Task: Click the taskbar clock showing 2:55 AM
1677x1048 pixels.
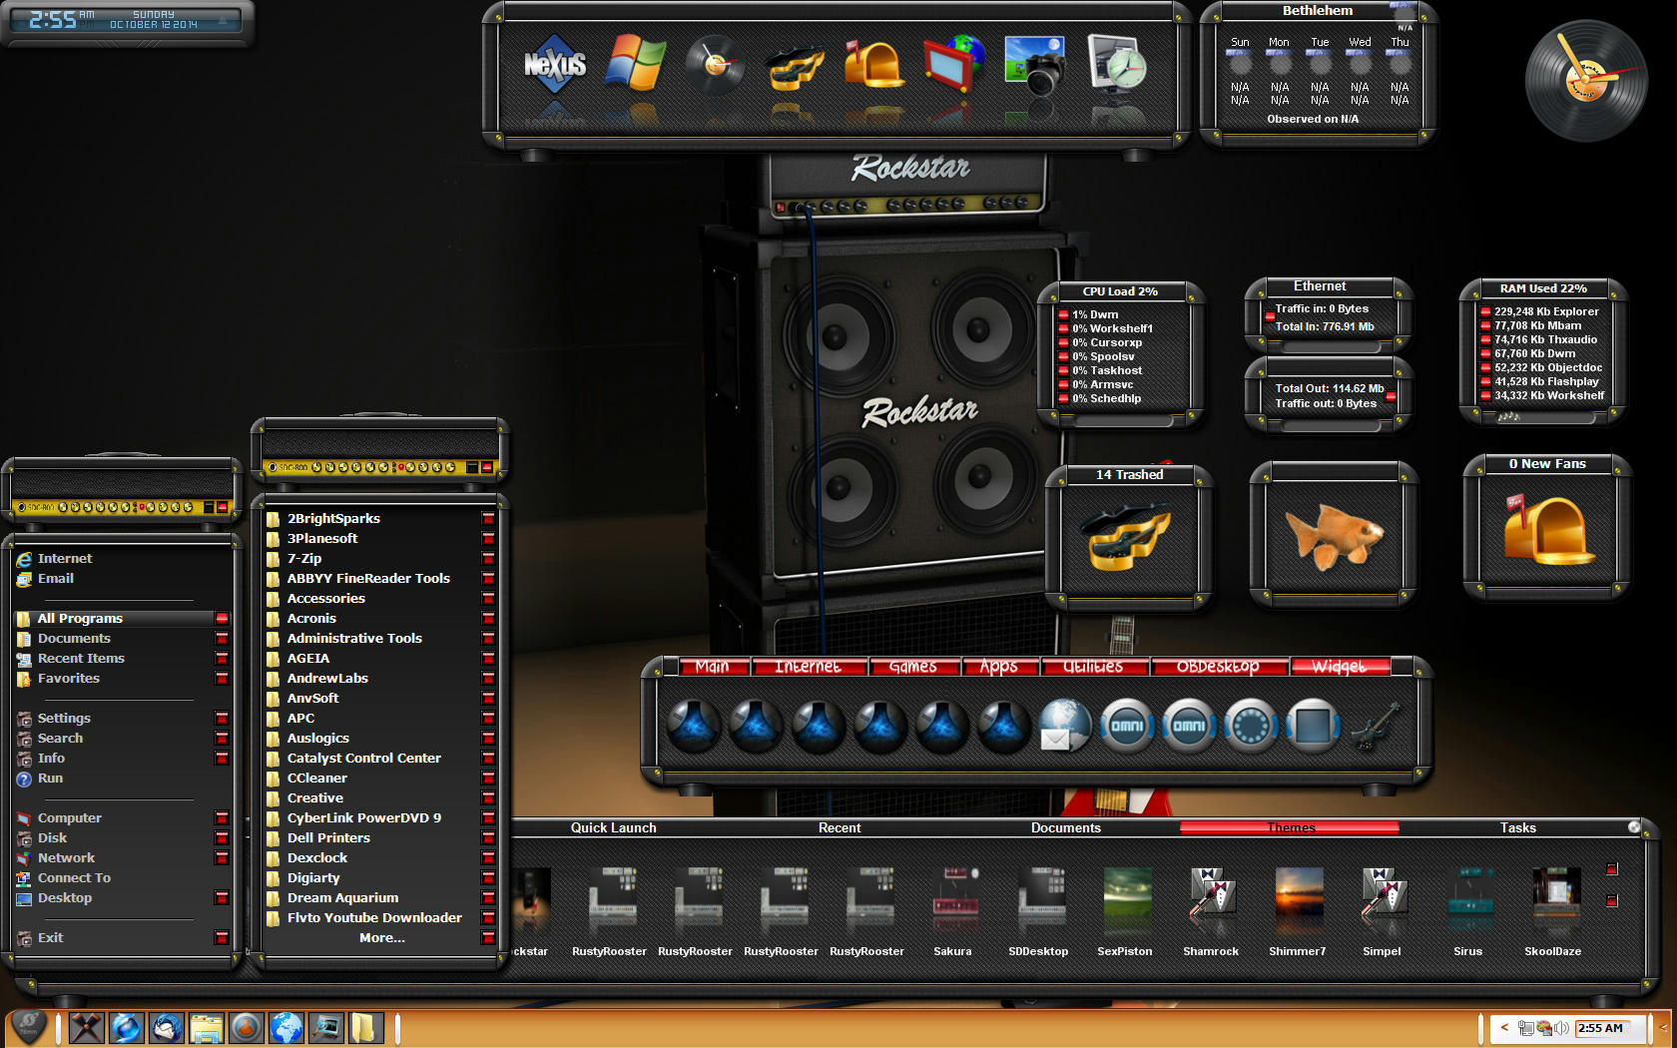Action: click(1601, 1028)
